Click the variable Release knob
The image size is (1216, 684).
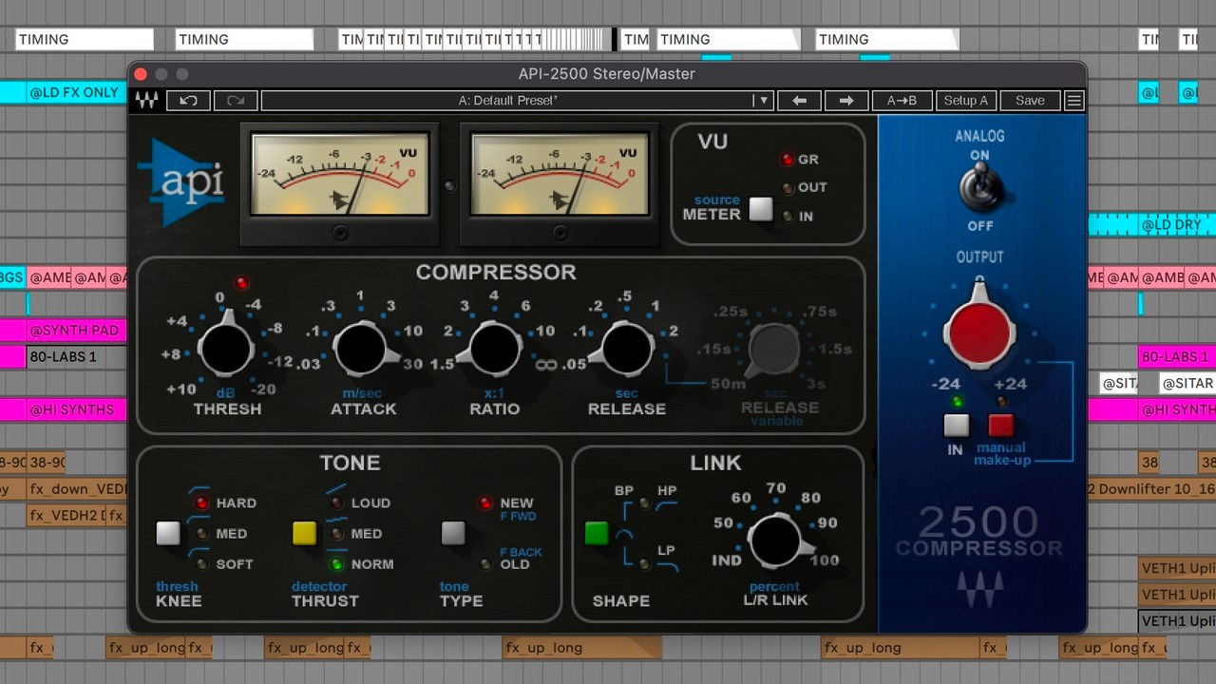pos(774,351)
